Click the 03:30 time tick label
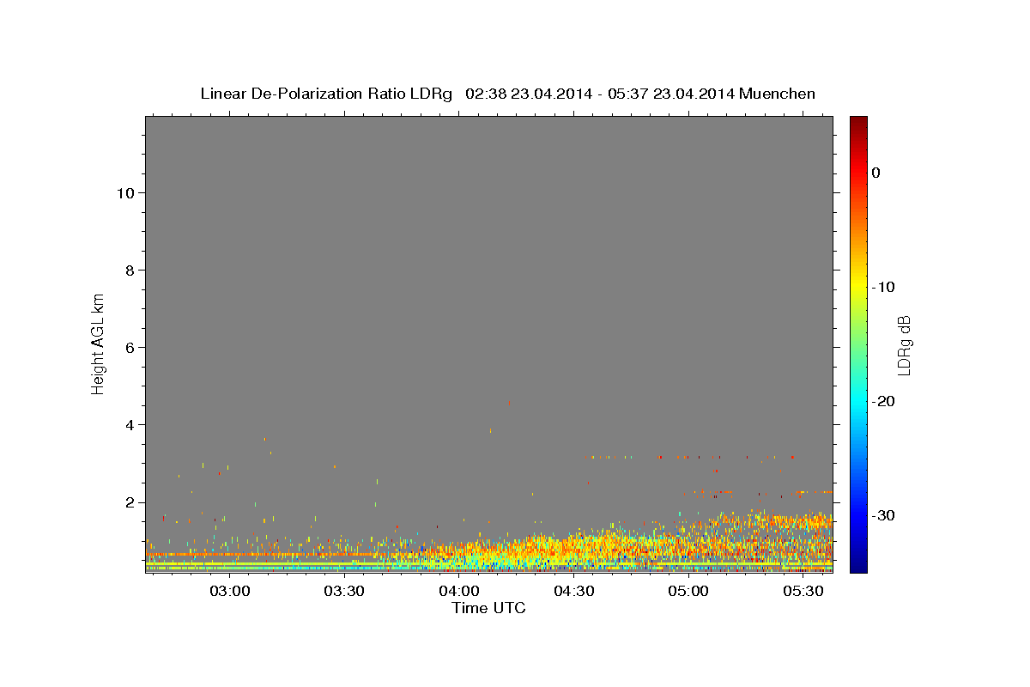Image resolution: width=1030 pixels, height=687 pixels. tap(344, 591)
